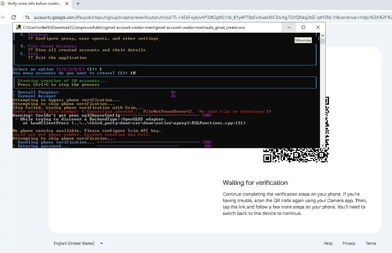Click the console scrollbar up arrow
Screen dimensions: 392x253
coord(323,35)
